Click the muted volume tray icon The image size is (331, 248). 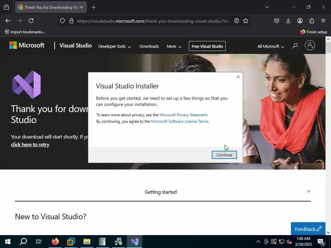coord(289,242)
